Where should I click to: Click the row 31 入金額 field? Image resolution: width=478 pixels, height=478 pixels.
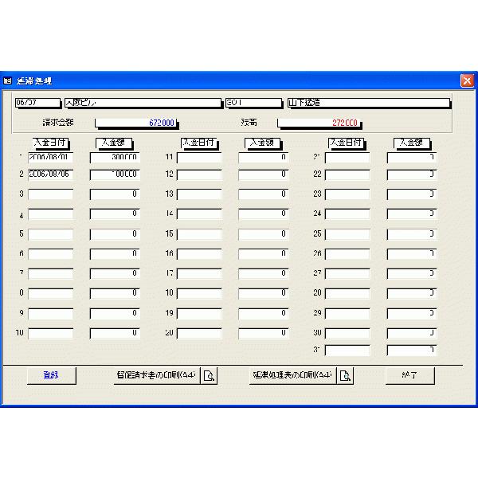click(412, 351)
